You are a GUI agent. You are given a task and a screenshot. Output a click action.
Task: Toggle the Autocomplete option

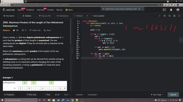point(98,16)
